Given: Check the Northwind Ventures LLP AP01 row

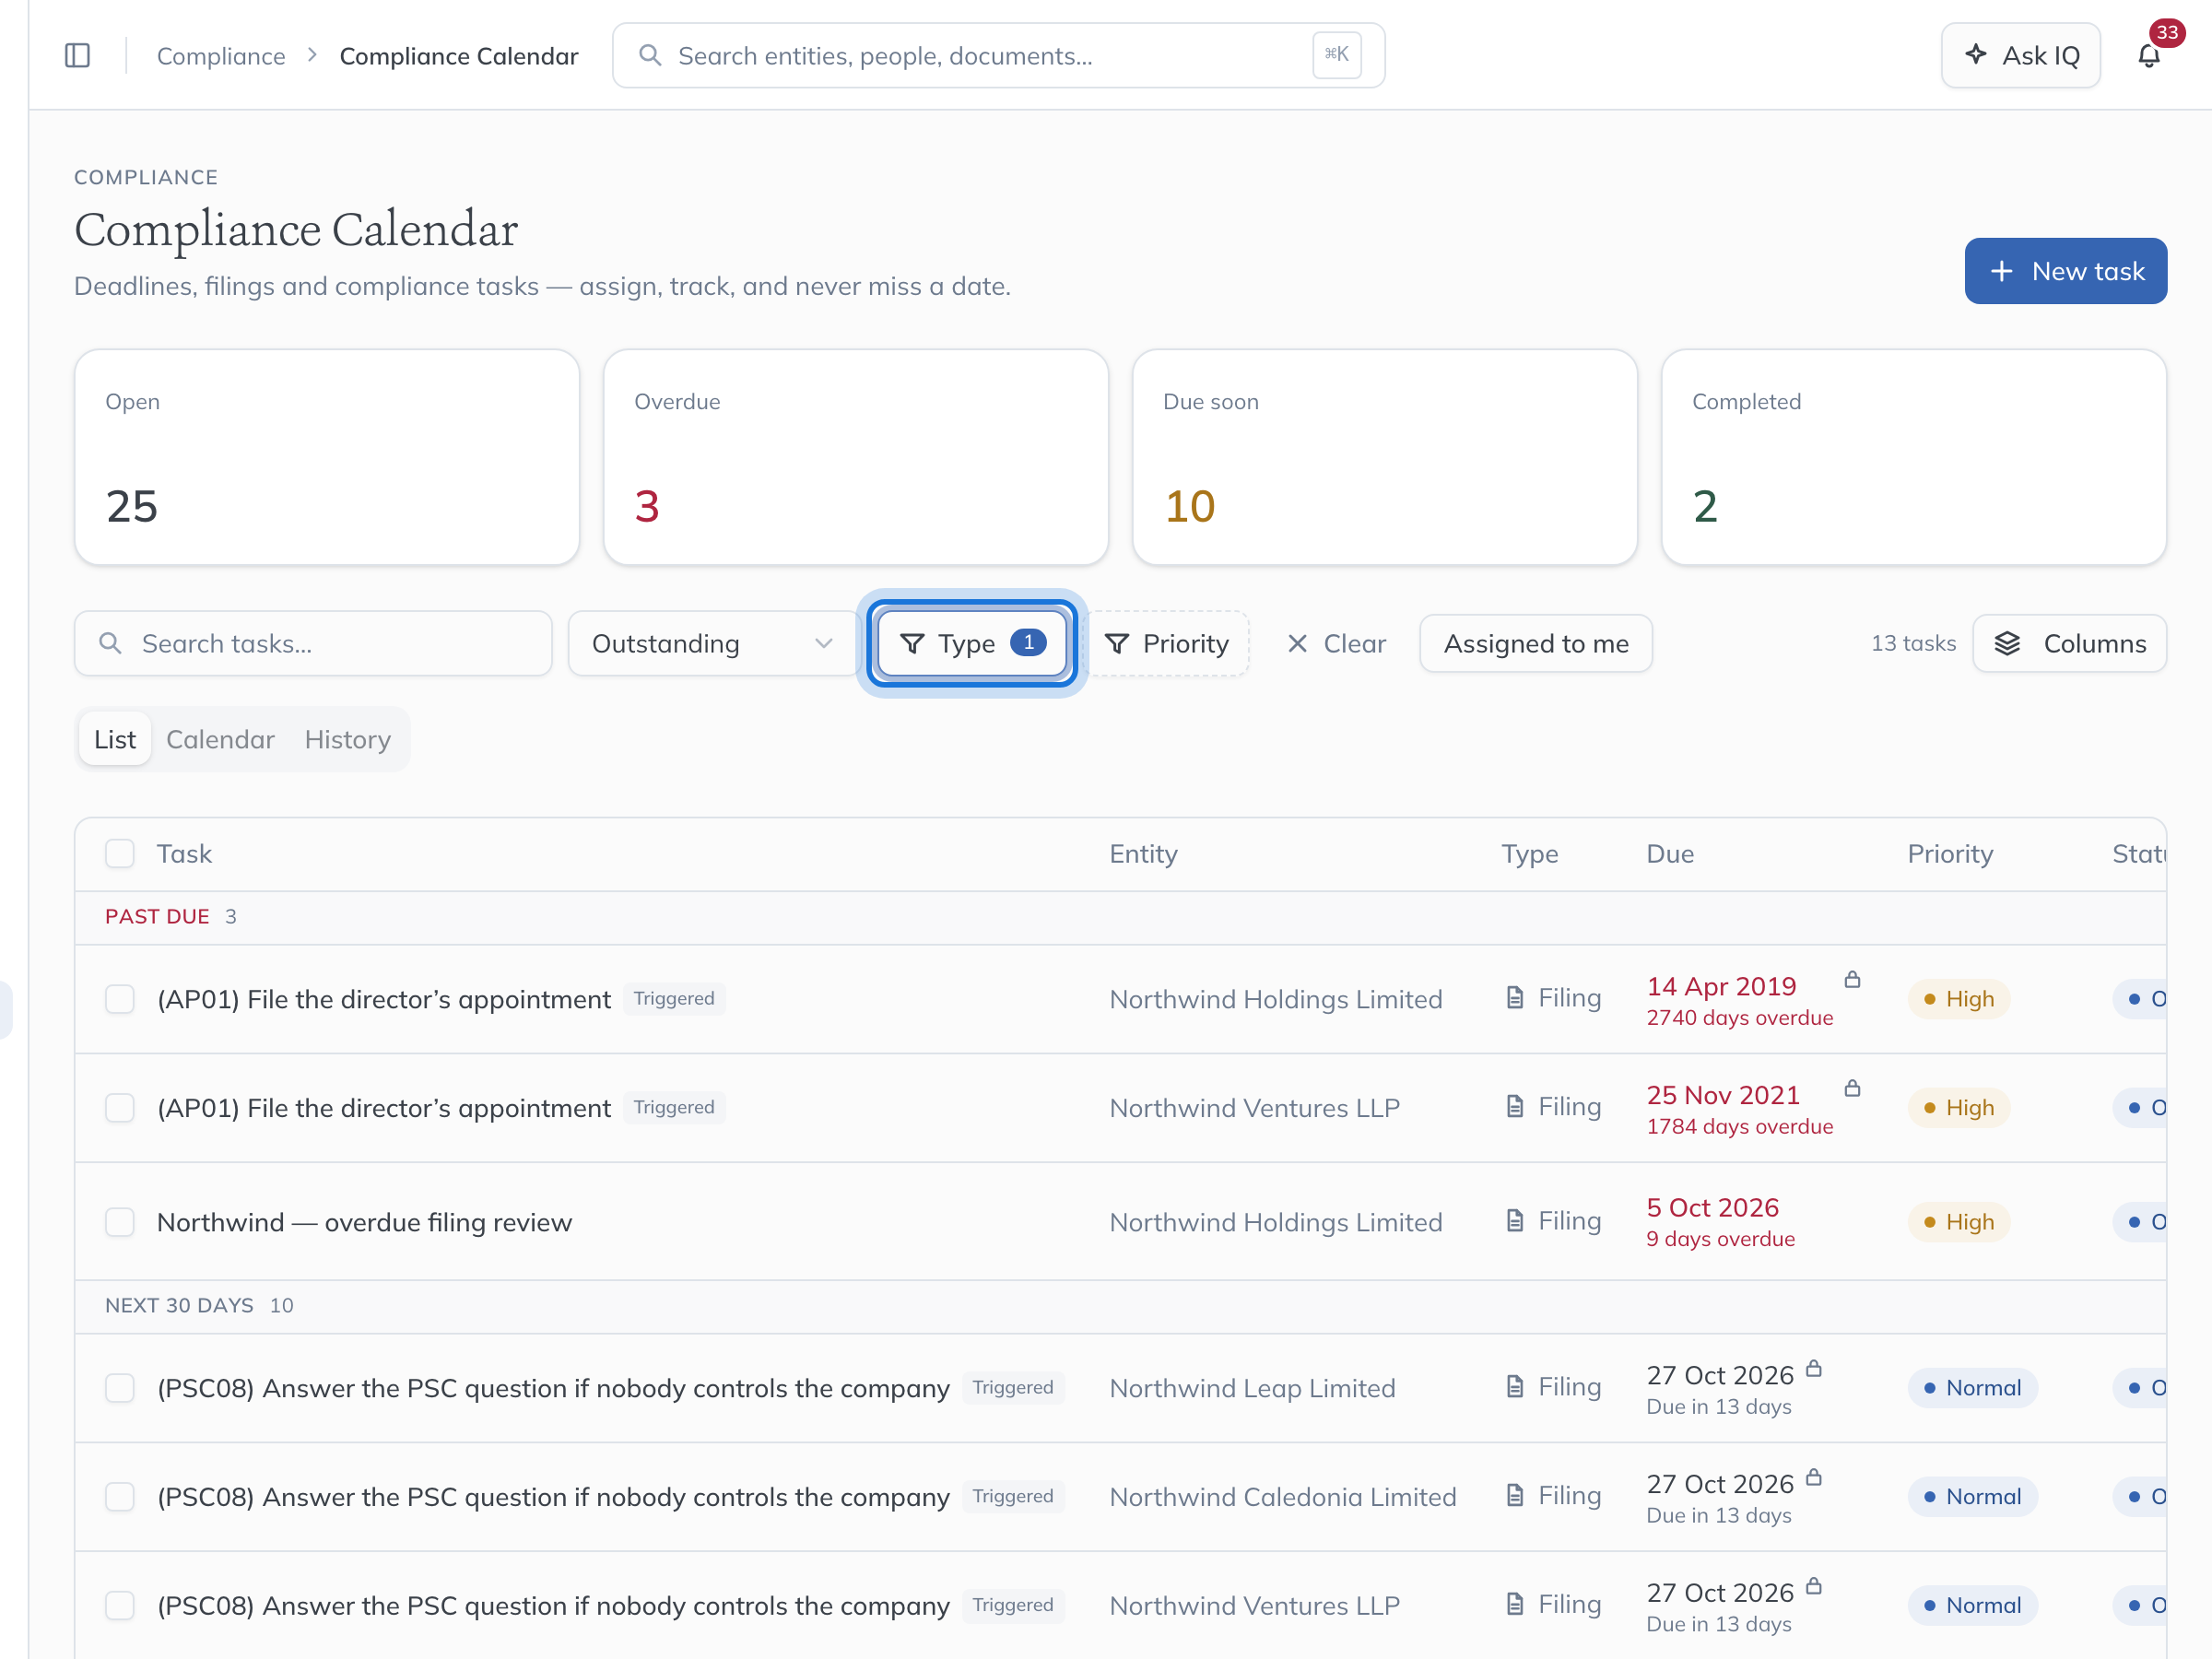Looking at the screenshot, I should pyautogui.click(x=120, y=1108).
